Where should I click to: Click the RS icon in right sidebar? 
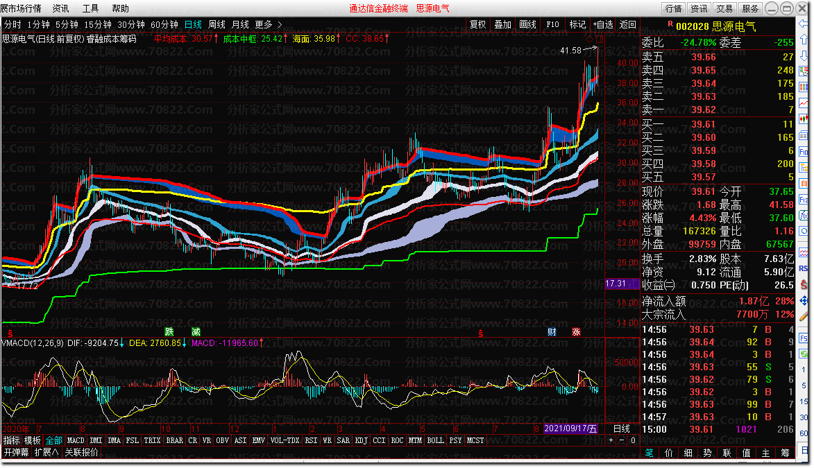(x=804, y=268)
